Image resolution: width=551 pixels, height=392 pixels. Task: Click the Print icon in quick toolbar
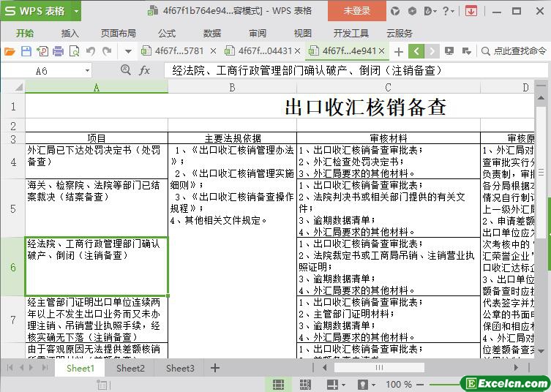click(58, 51)
